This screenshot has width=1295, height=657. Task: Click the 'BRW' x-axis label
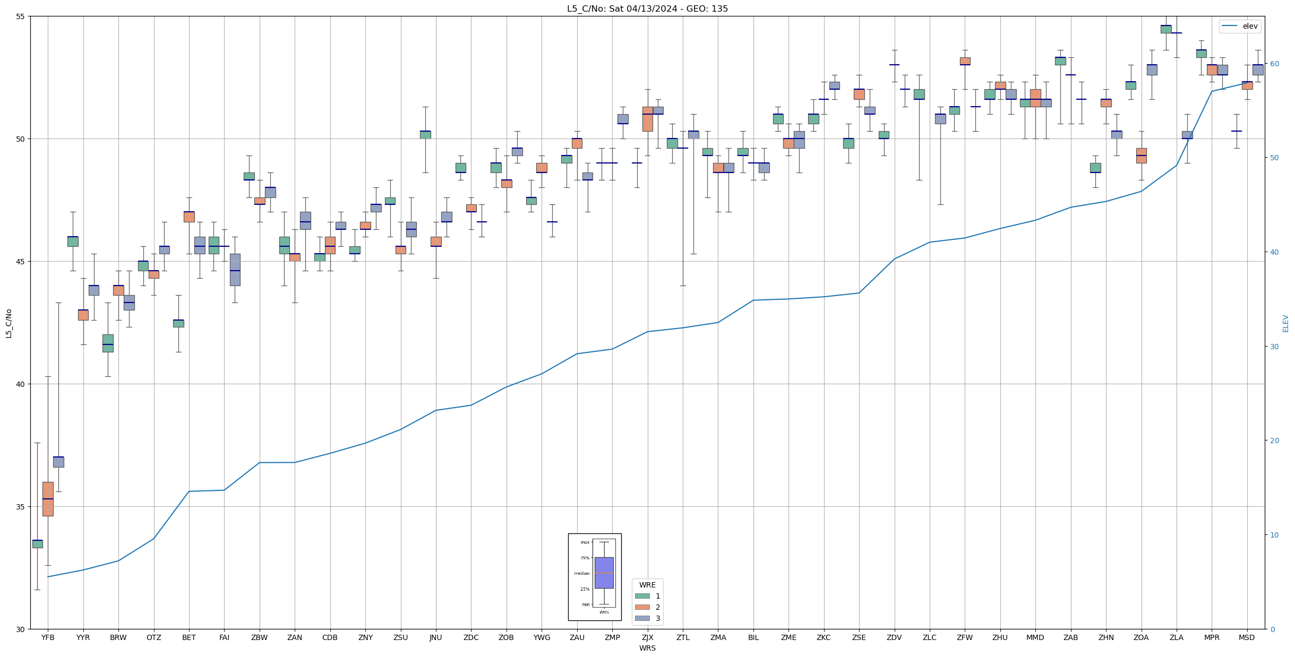click(118, 638)
